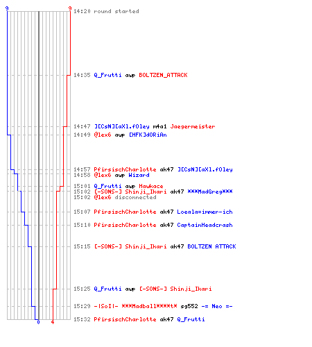Select -|SoI|- ***Madball player name
This screenshot has height=347, width=312.
(135, 306)
